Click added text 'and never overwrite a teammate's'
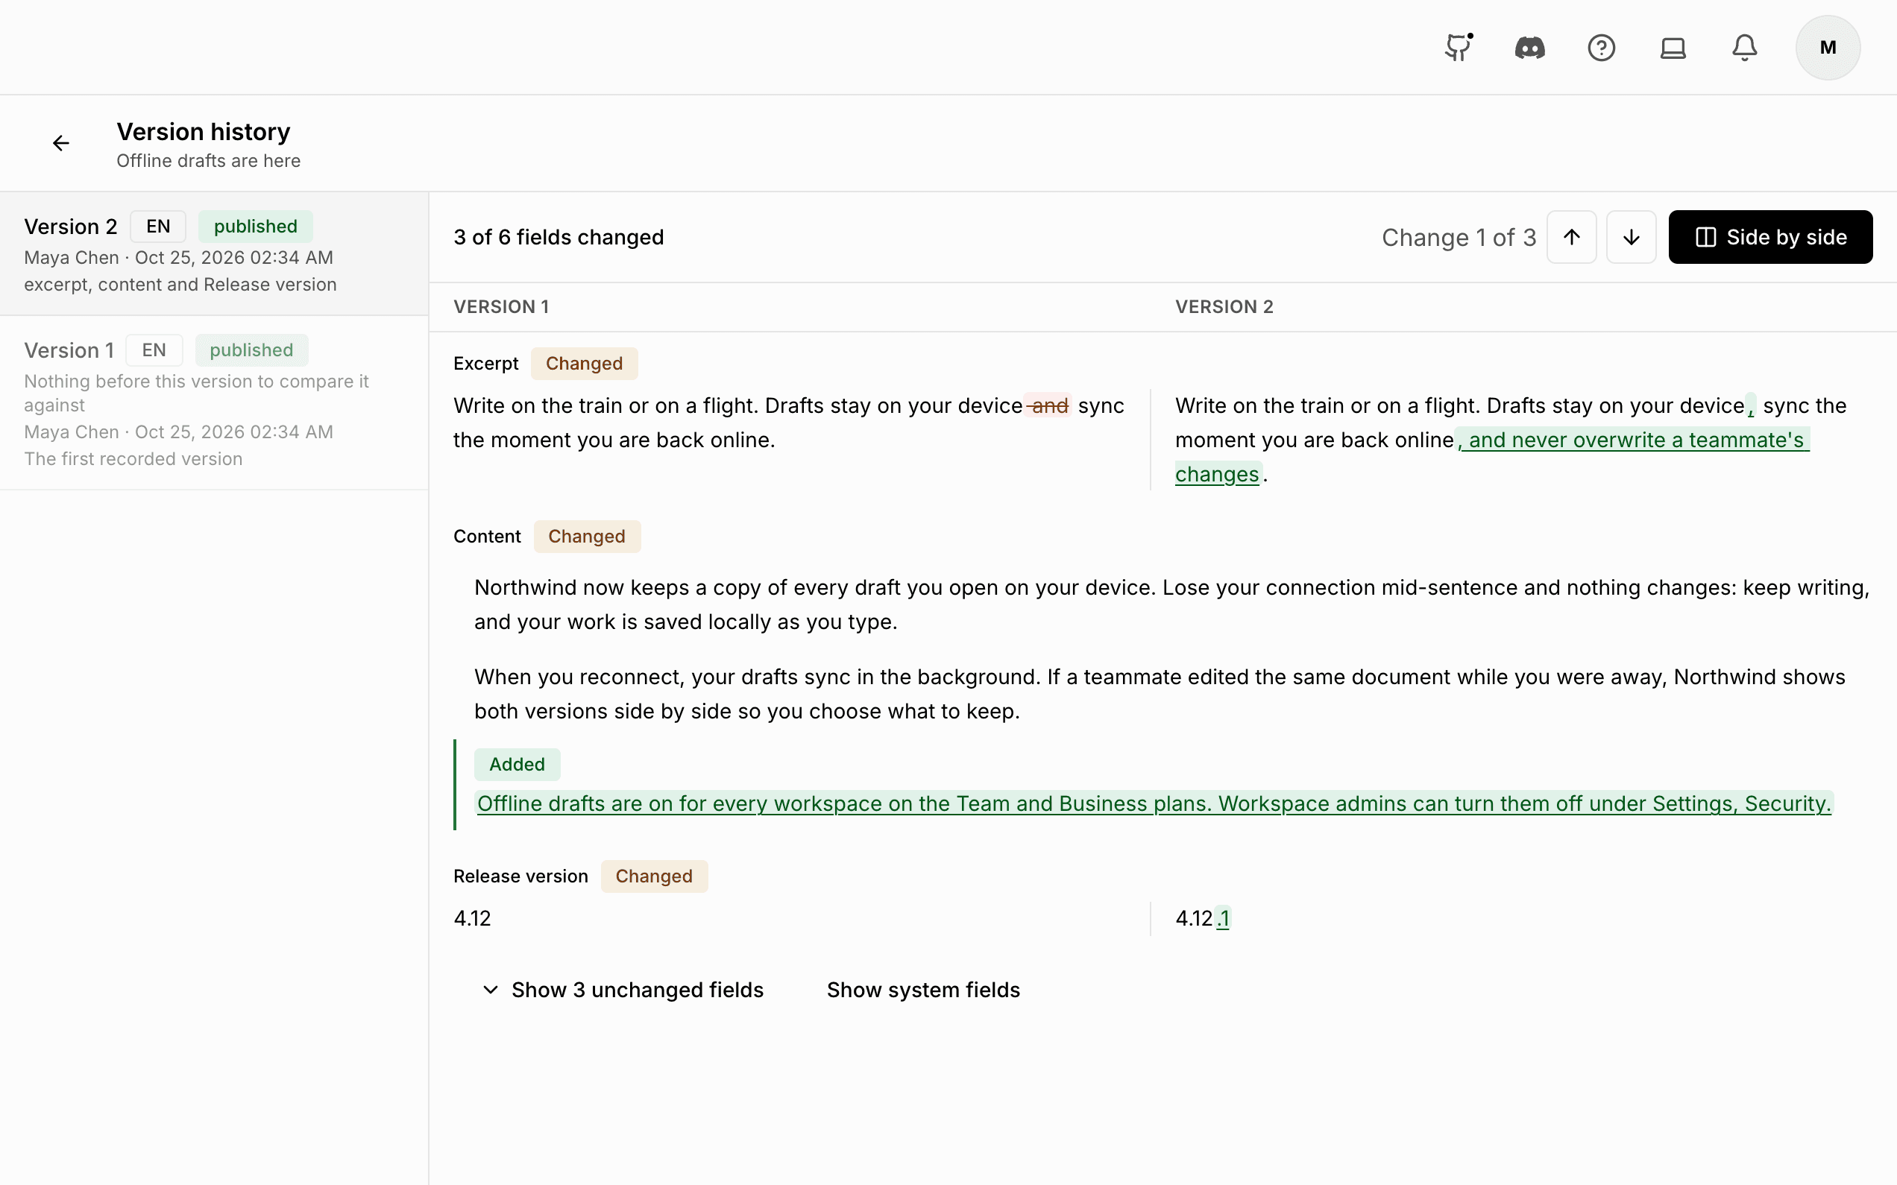The height and width of the screenshot is (1185, 1897). (1636, 440)
